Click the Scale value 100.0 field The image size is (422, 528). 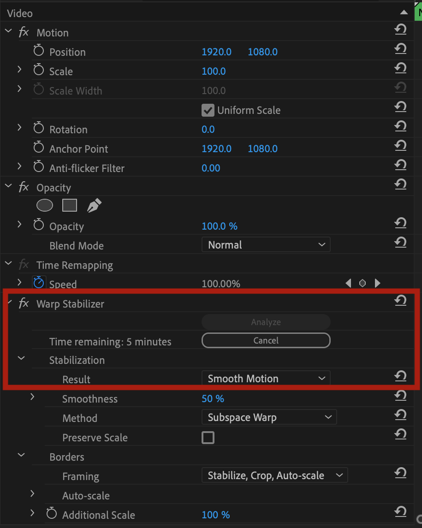point(214,71)
